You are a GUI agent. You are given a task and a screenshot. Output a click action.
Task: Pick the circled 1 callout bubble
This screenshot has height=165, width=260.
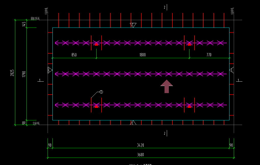(x=101, y=92)
